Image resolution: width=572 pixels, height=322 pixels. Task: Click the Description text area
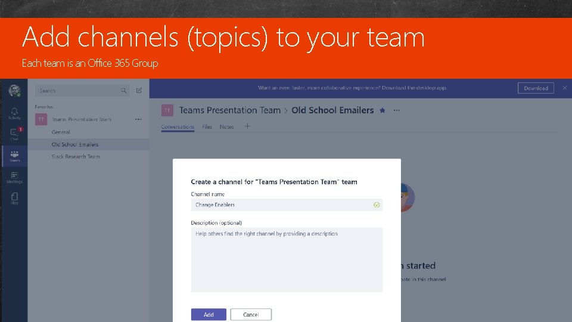287,259
